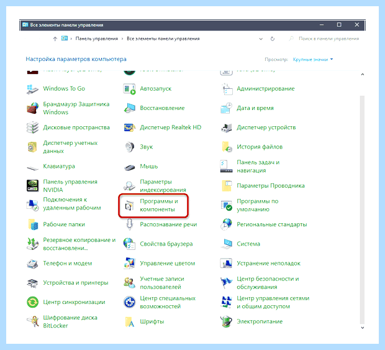Click the Программы и компоненты icon
The height and width of the screenshot is (350, 385).
[129, 205]
